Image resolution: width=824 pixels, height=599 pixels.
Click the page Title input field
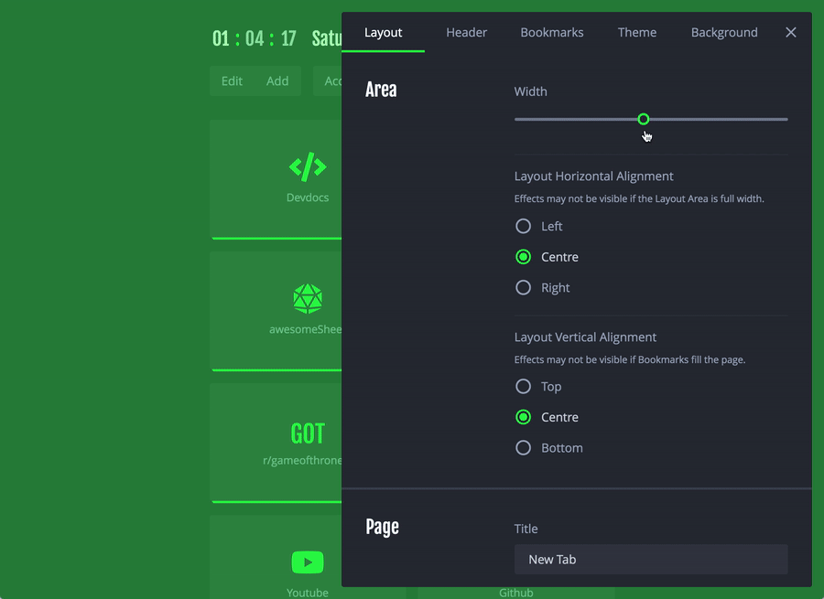651,560
